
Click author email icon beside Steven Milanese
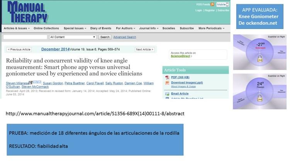click(x=37, y=82)
